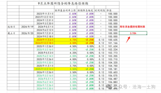Click the net value cell 105.603
This screenshot has height=93, width=161.
click(x=112, y=72)
